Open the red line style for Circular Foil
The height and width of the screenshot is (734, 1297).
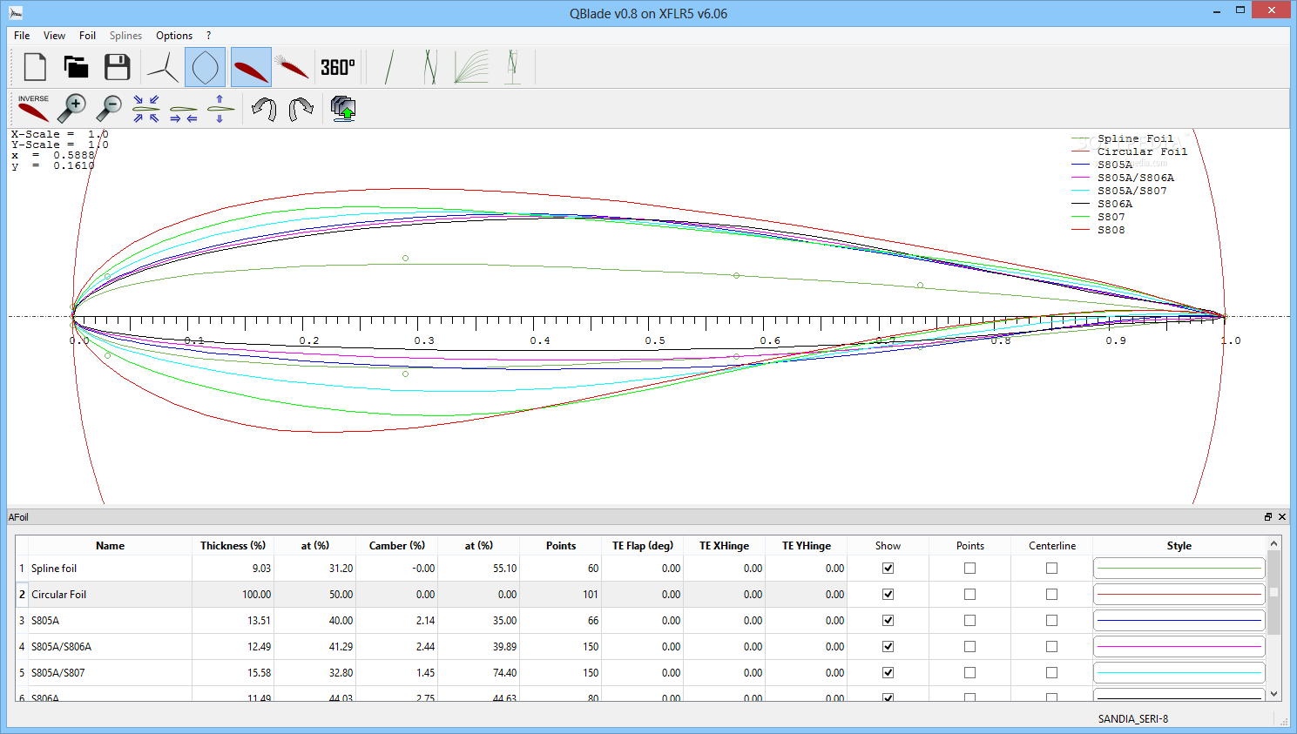point(1179,594)
